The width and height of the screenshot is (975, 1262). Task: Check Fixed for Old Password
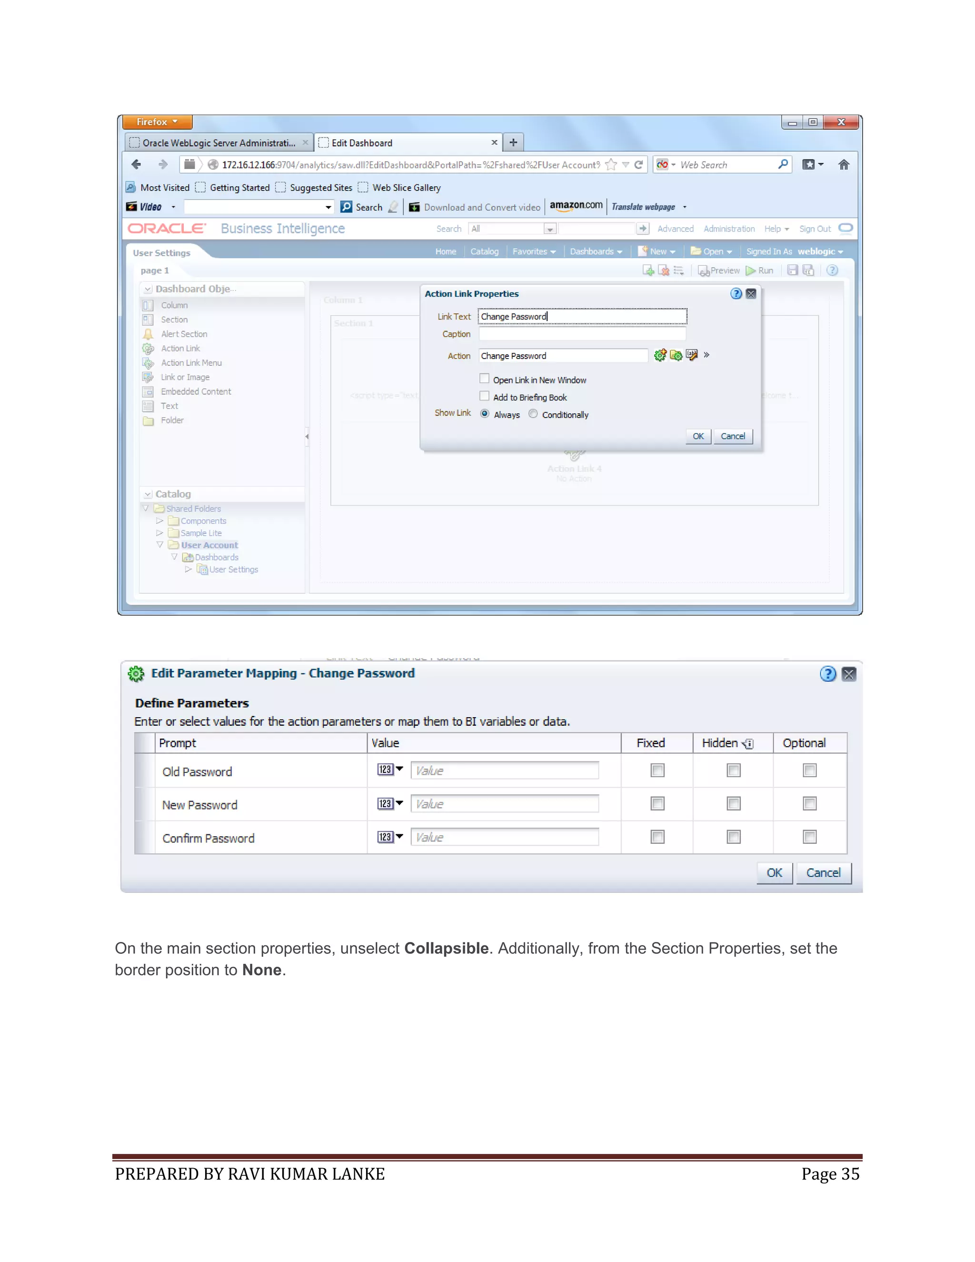click(x=657, y=770)
